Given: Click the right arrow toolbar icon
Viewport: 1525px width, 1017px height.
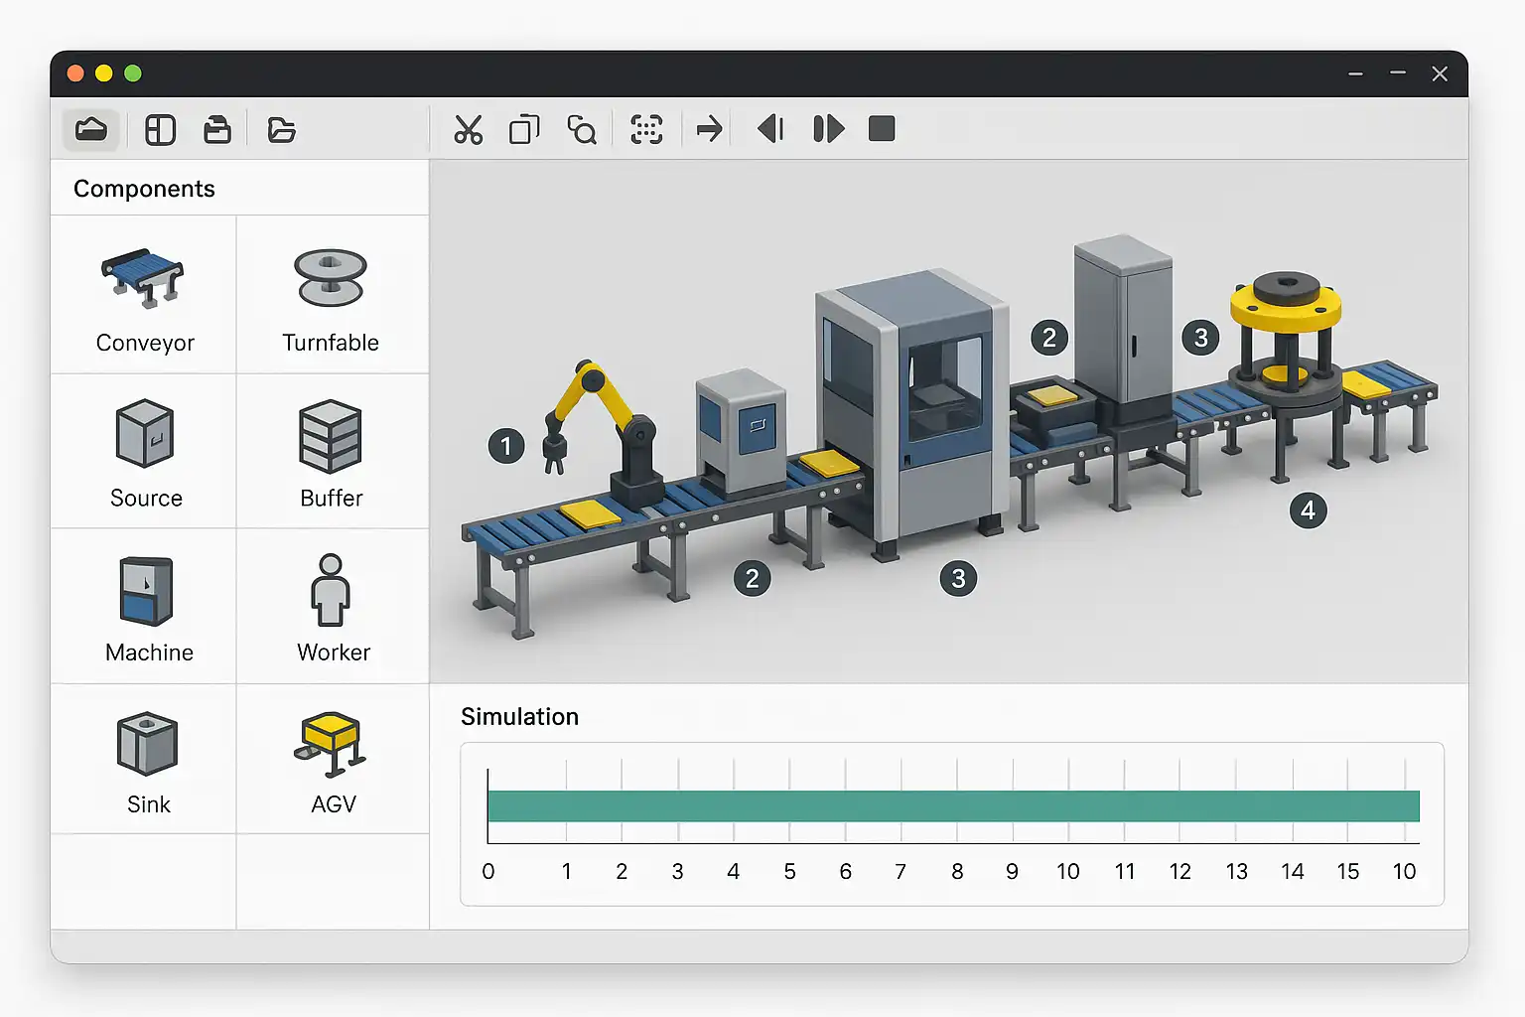Looking at the screenshot, I should click(709, 130).
